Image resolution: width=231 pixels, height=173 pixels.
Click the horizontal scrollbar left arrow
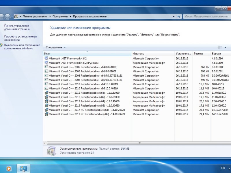45,143
